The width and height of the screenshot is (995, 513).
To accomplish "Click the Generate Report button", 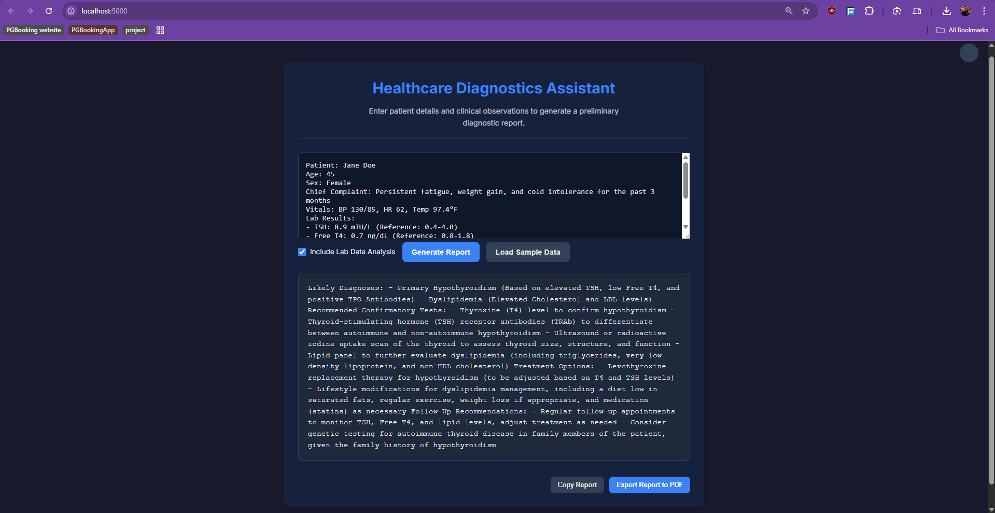I will (x=441, y=252).
